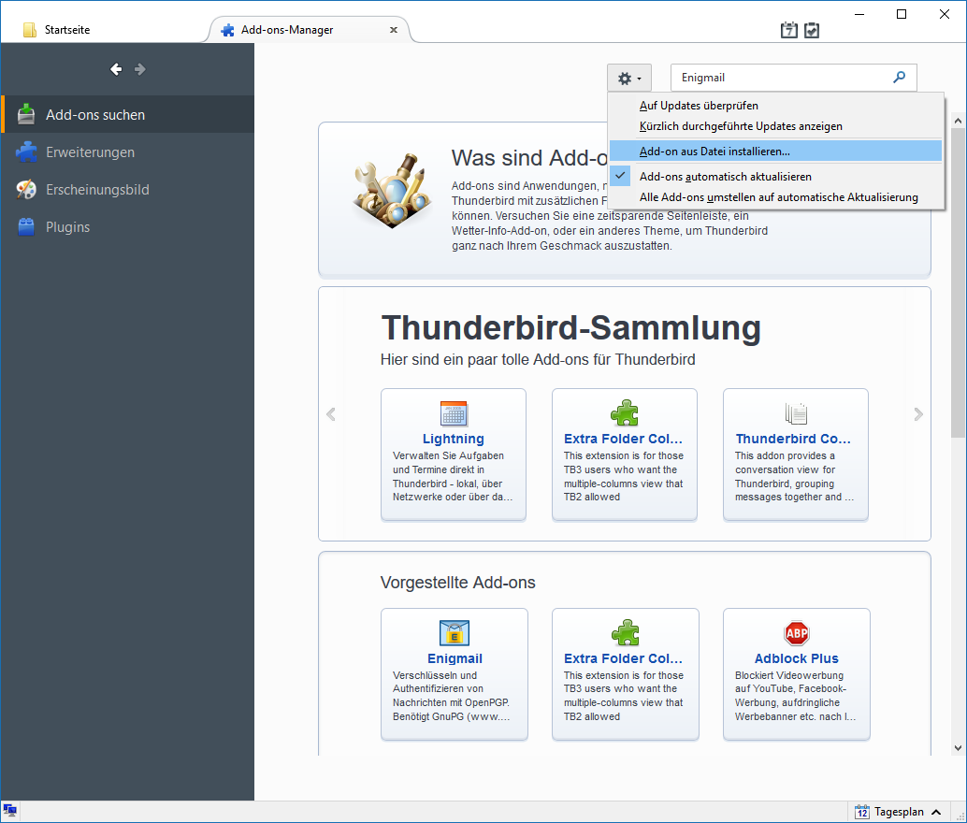
Task: Click the 'Thunderbird-Sammlung' heading
Action: click(x=571, y=327)
